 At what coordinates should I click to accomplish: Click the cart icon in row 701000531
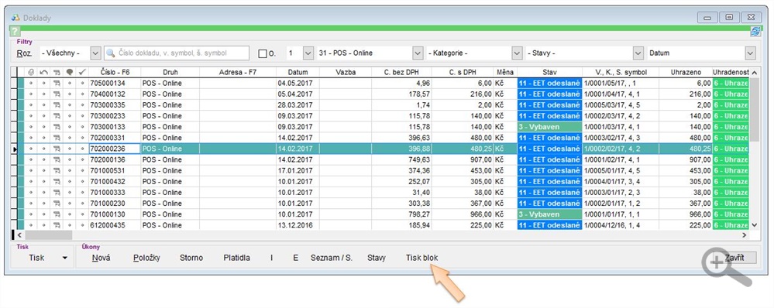[57, 170]
